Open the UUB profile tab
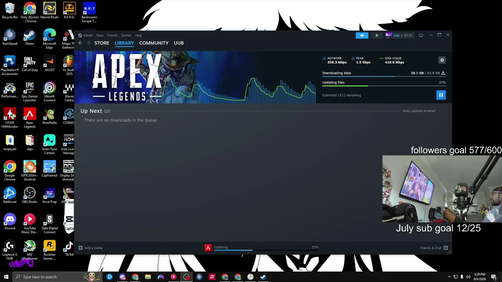The height and width of the screenshot is (282, 502). tap(179, 43)
